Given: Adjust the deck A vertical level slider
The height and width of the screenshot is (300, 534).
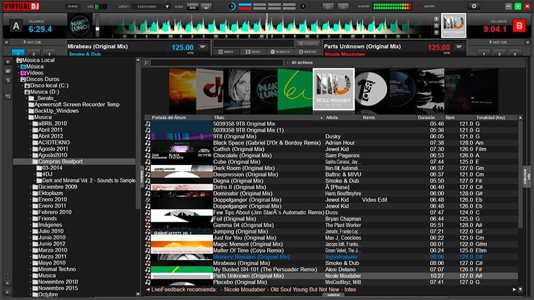Looking at the screenshot, I should 98,27.
